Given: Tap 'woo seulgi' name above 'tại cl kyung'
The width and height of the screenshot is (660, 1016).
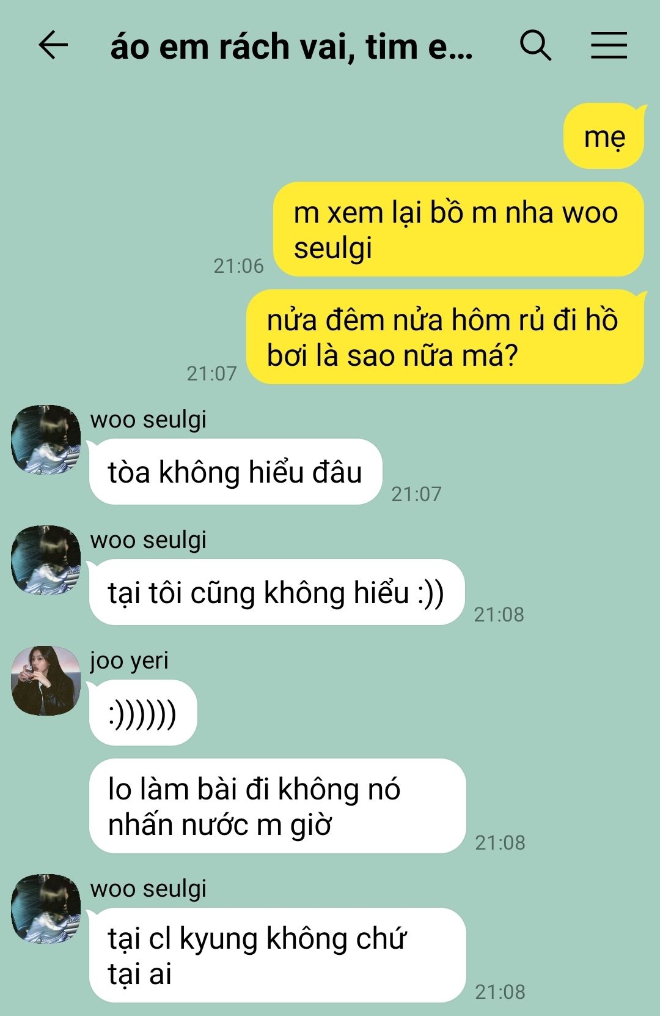Looking at the screenshot, I should pos(148,889).
